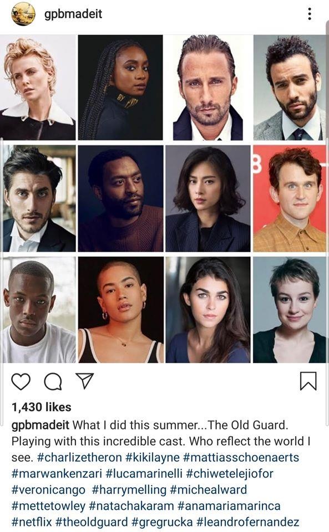This screenshot has height=532, width=329.
Task: Open the #mattiasschoenaerts hashtag
Action: click(x=241, y=457)
